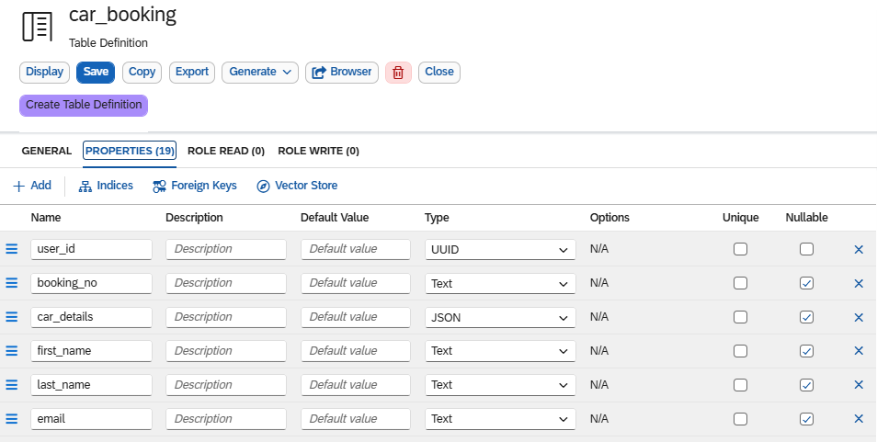Save the table definition
This screenshot has height=442, width=877.
point(96,73)
